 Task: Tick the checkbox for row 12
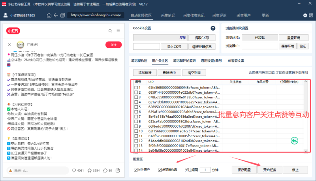point(136,141)
